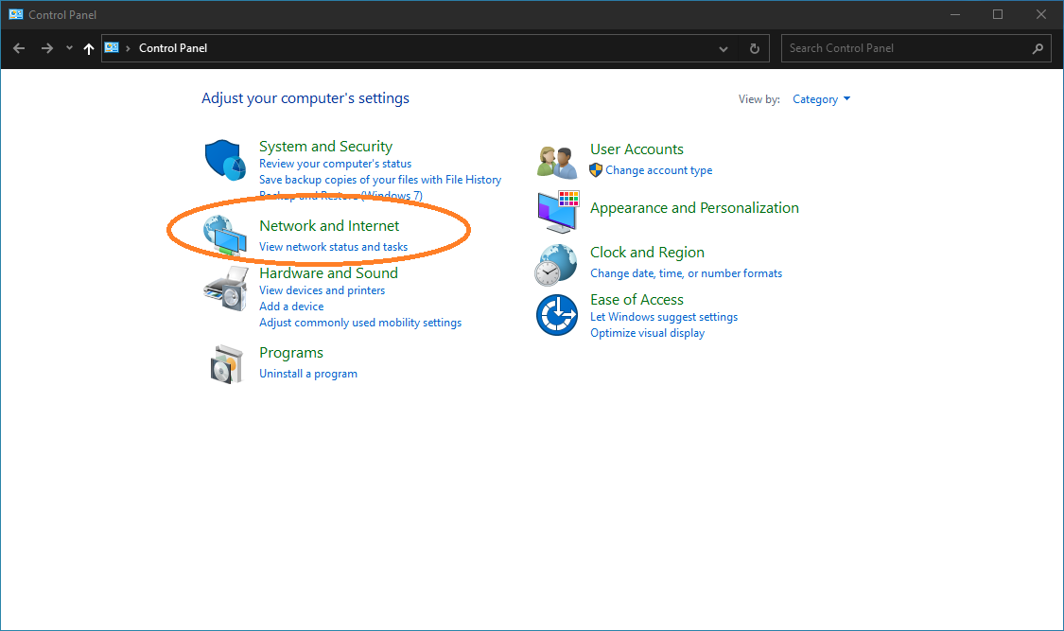
Task: Expand the recent locations chevron
Action: pyautogui.click(x=69, y=48)
